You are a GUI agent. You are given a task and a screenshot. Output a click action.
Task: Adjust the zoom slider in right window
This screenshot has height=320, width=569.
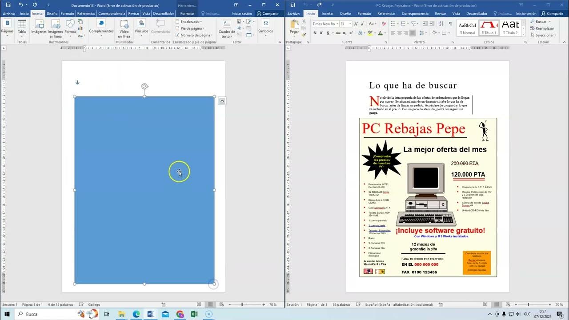pyautogui.click(x=528, y=304)
